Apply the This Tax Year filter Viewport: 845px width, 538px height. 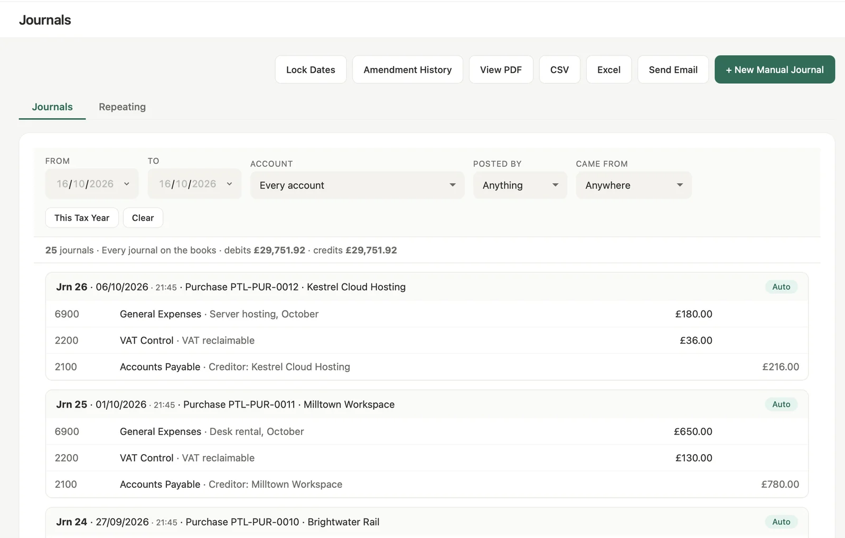coord(82,218)
